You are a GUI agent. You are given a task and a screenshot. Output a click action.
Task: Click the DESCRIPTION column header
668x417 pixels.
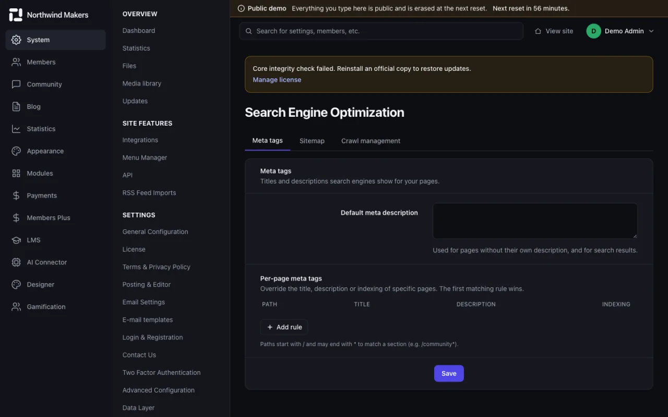[476, 304]
